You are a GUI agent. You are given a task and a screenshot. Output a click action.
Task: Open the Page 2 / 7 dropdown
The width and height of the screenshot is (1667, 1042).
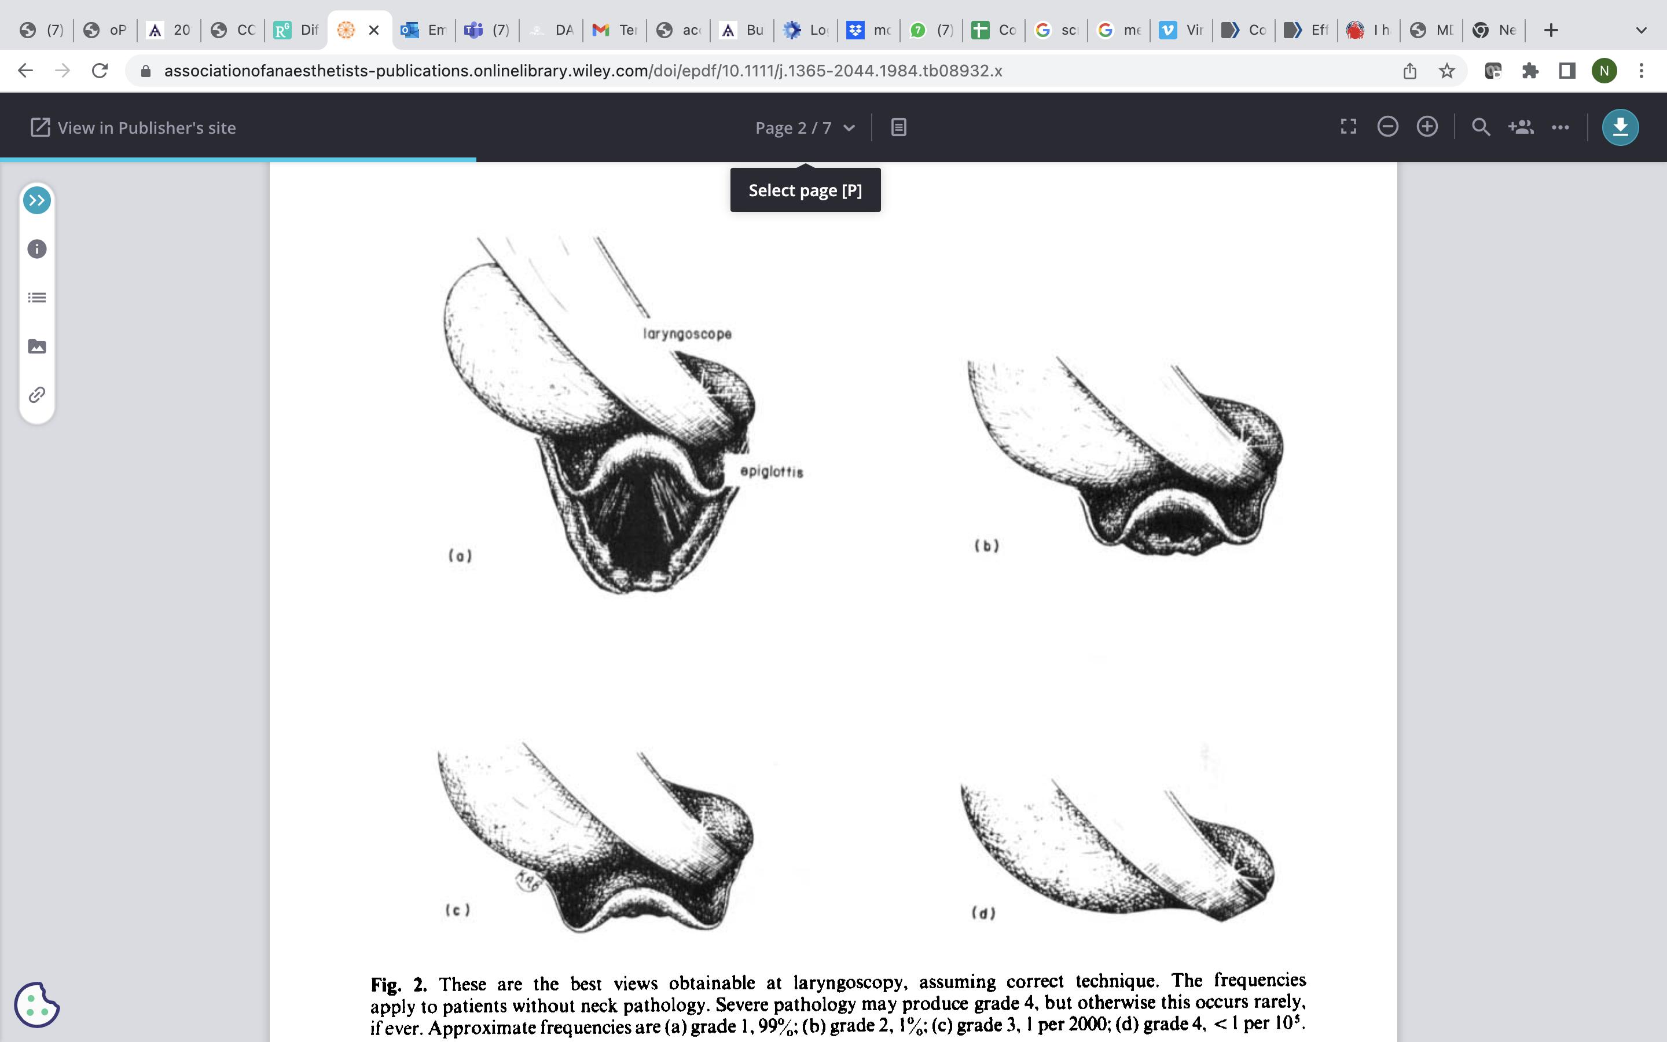click(x=805, y=127)
